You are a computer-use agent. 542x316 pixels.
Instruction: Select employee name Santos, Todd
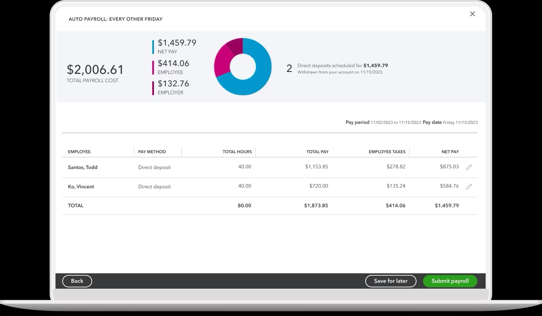tap(83, 167)
